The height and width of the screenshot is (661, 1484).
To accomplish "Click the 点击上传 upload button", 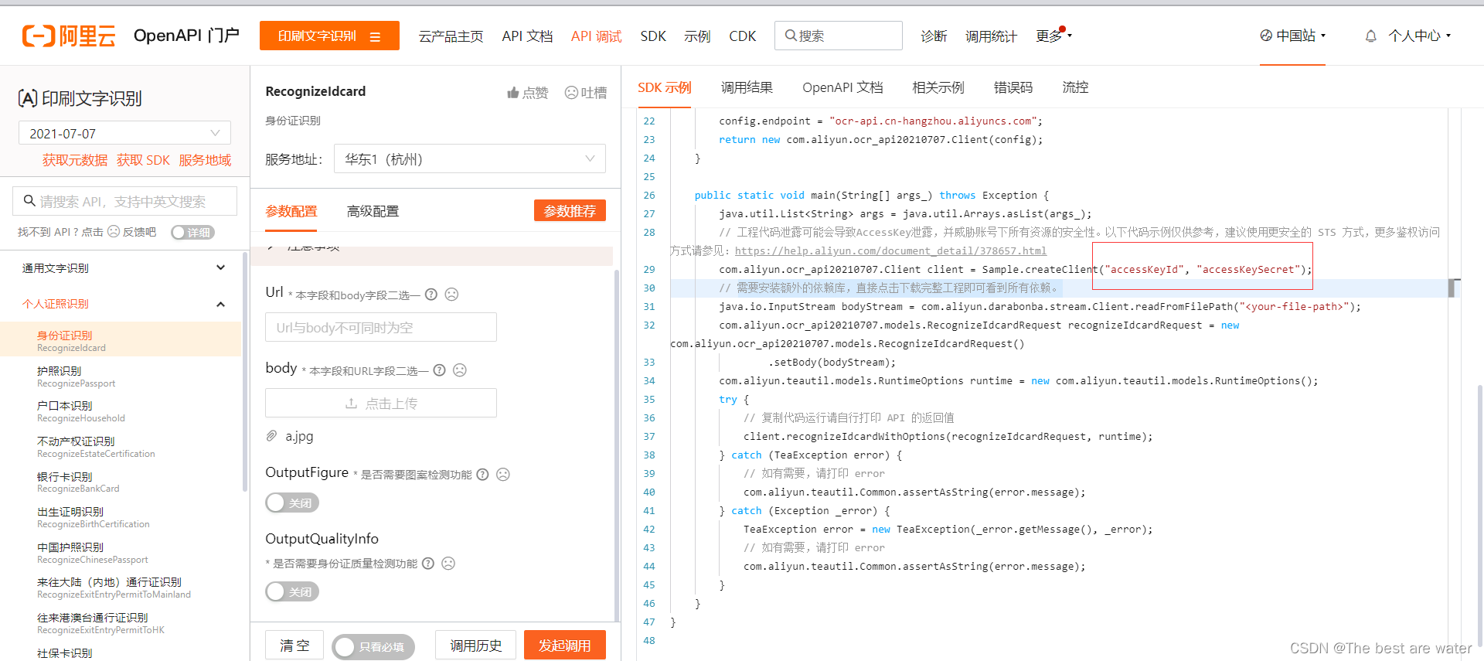I will (x=381, y=403).
